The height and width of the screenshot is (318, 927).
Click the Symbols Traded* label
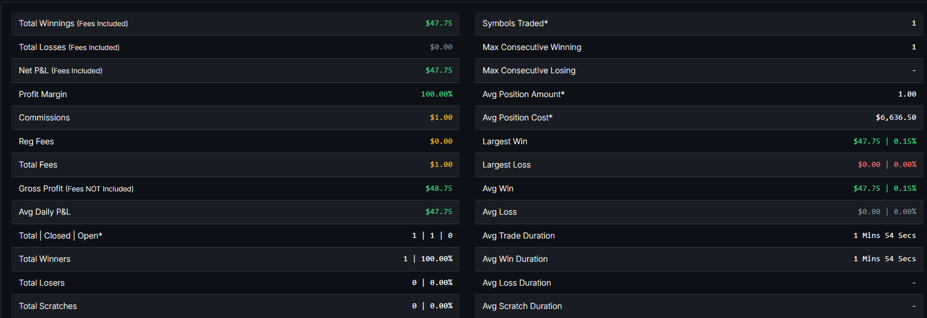[515, 23]
